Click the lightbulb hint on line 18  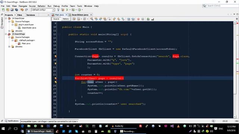[56, 56]
